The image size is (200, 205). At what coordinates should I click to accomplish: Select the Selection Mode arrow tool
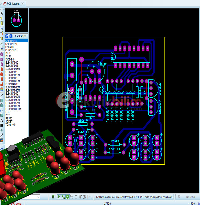[2, 13]
